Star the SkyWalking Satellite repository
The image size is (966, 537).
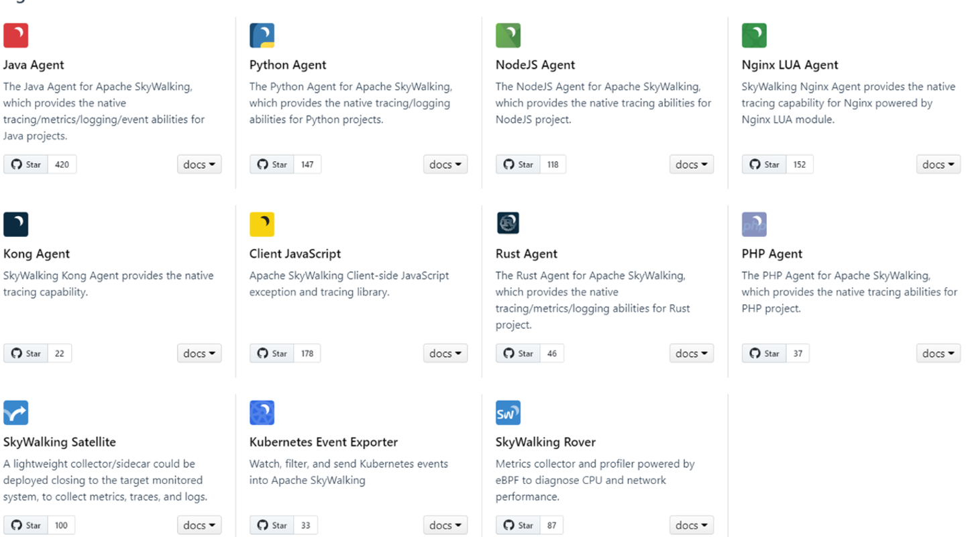coord(25,525)
